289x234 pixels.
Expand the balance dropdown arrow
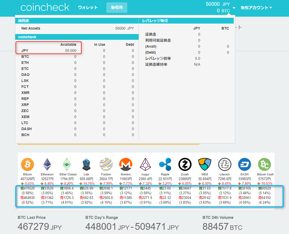click(234, 8)
